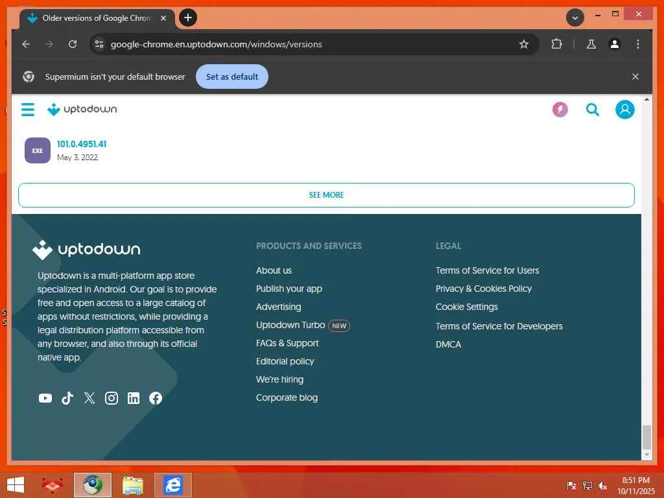
Task: Open the Corporate blog link
Action: [287, 398]
